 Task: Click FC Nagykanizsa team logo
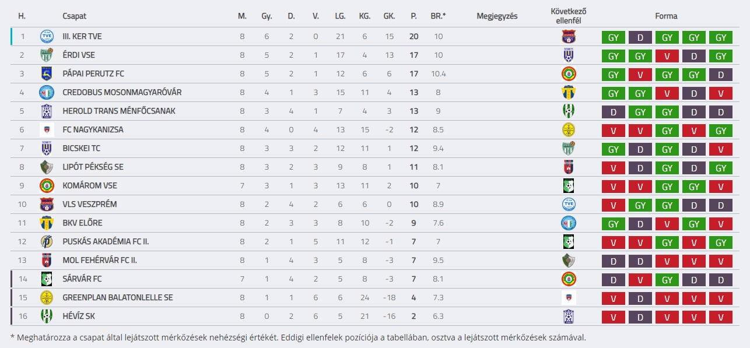point(47,129)
